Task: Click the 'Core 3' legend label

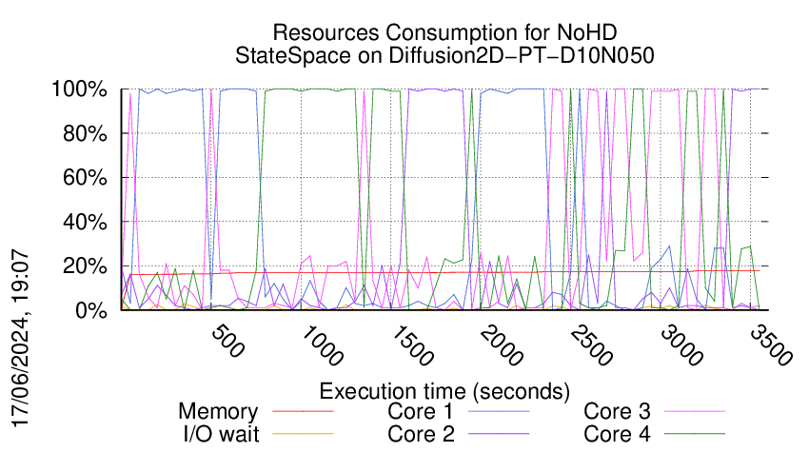Action: (617, 412)
